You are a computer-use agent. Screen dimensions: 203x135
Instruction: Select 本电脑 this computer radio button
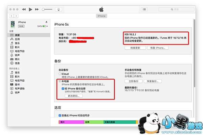(60, 81)
